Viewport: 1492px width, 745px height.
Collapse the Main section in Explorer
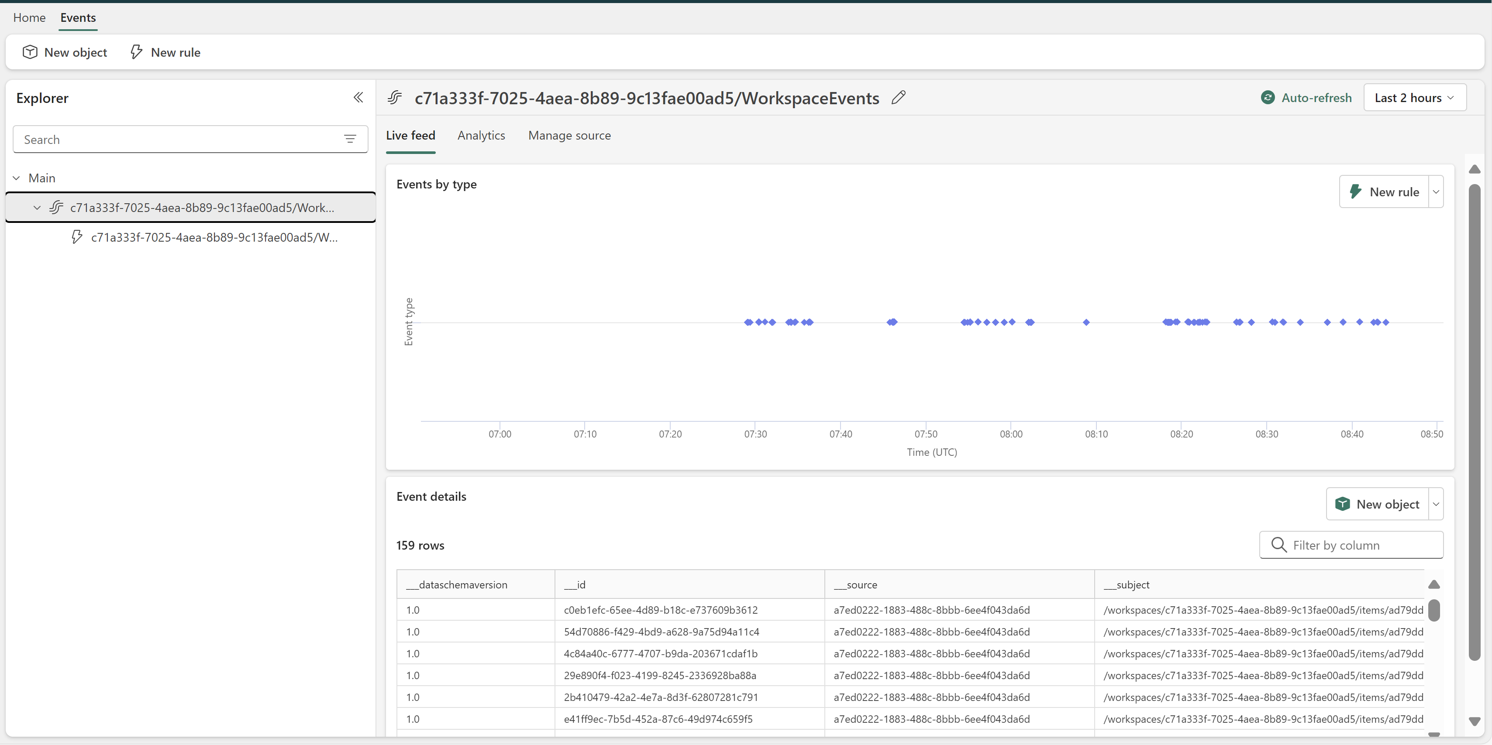(16, 178)
